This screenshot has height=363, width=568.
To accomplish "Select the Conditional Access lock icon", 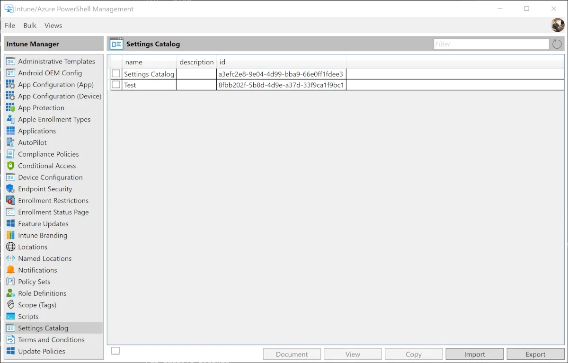I will point(10,166).
